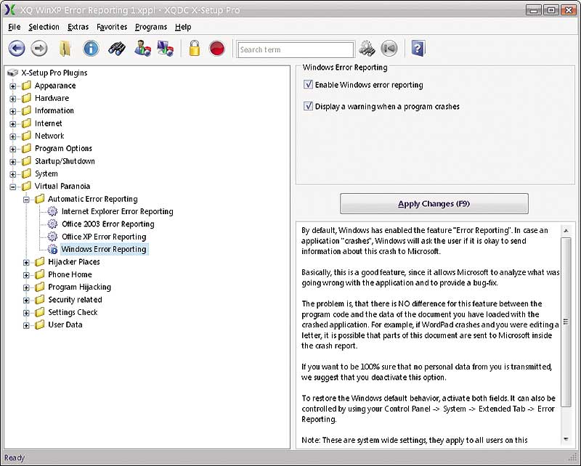Click the binoculars search icon
The width and height of the screenshot is (581, 466).
point(117,49)
